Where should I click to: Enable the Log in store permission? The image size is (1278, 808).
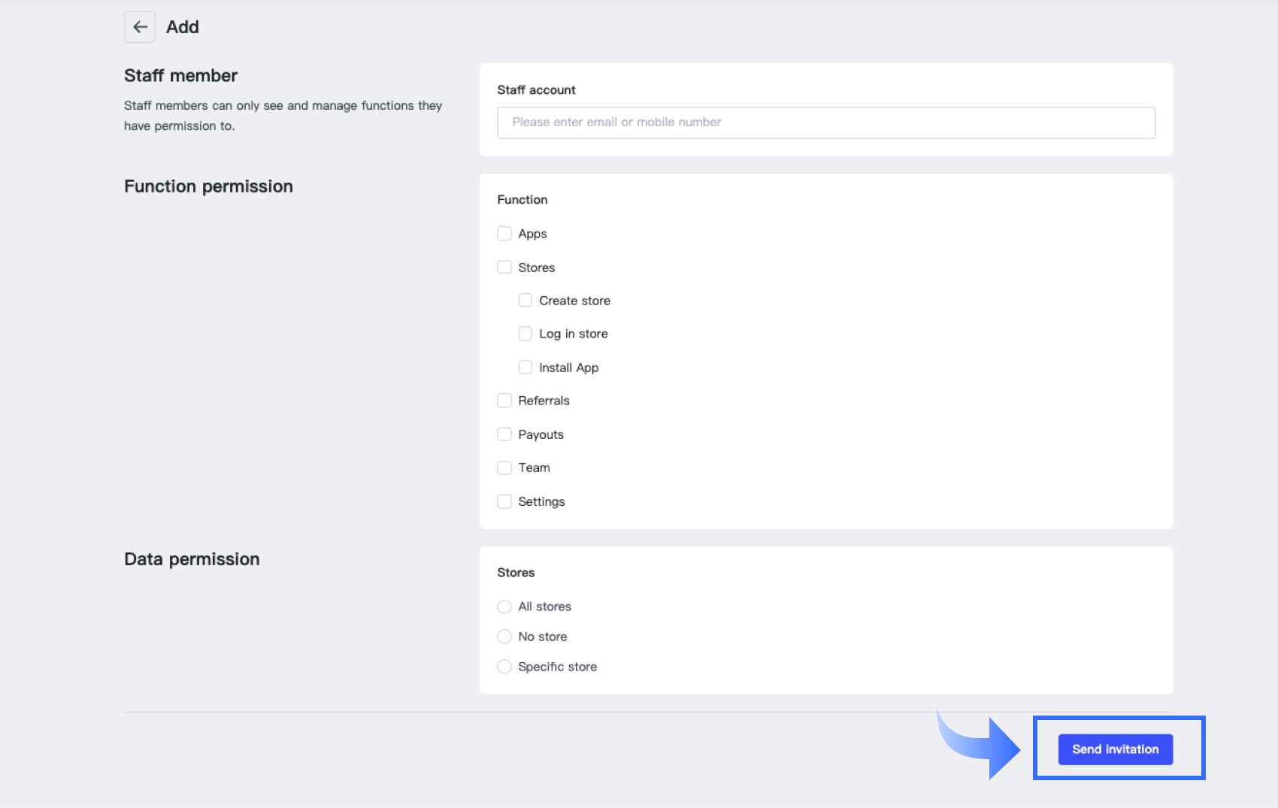pyautogui.click(x=525, y=334)
